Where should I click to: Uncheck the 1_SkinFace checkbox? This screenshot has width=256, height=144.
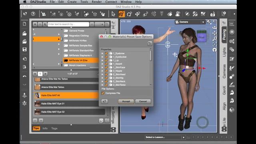106,68
